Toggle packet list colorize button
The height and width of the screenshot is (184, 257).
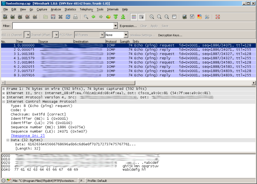click(x=134, y=17)
